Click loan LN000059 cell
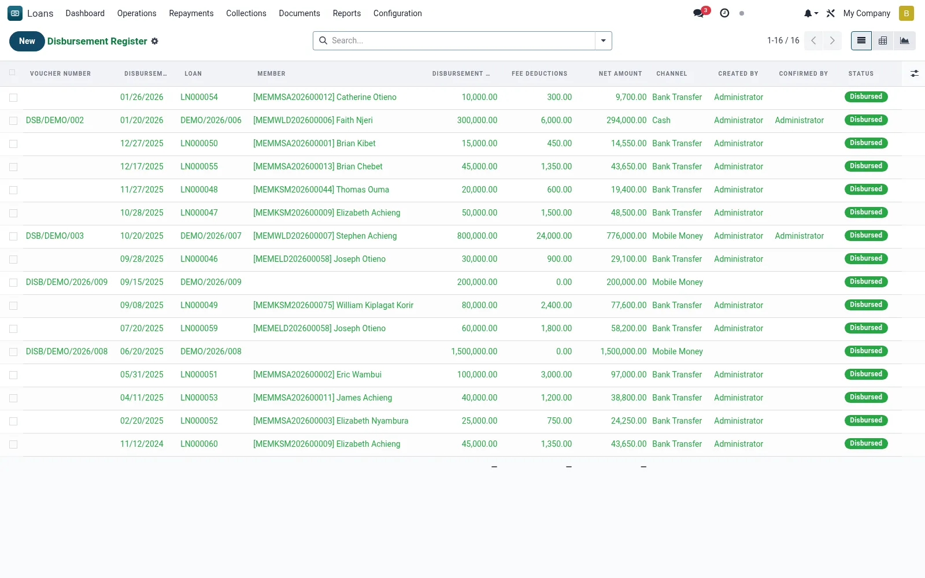 tap(199, 328)
